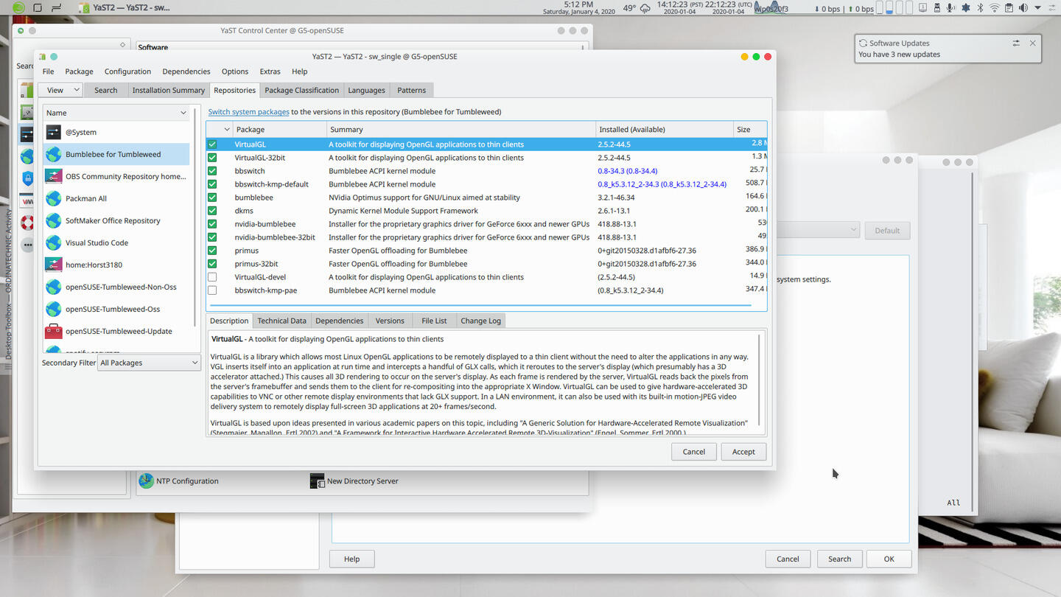Click the Accept button
The image size is (1061, 597).
(x=743, y=452)
